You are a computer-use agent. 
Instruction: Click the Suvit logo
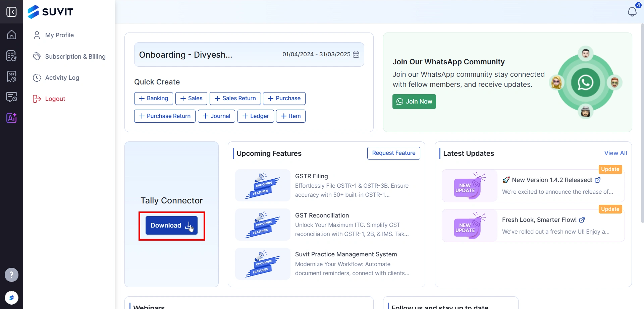[50, 12]
